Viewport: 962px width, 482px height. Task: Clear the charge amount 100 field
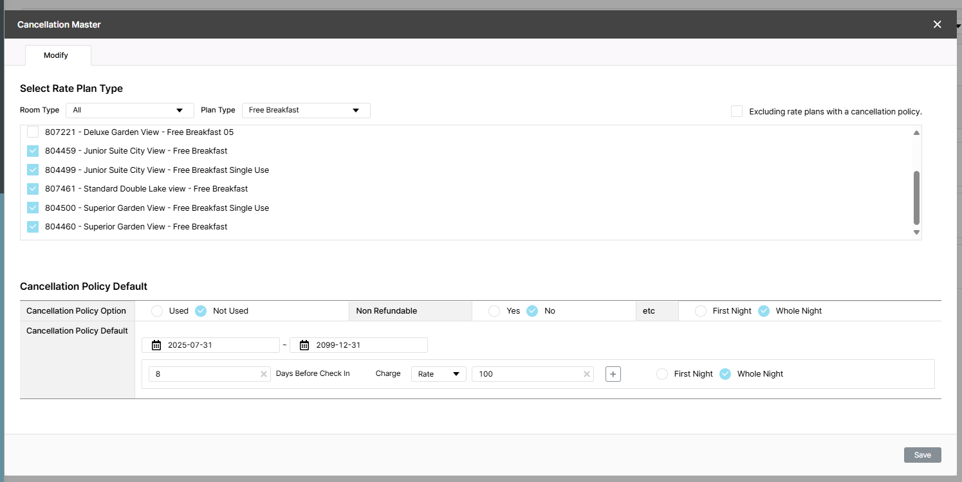[587, 374]
